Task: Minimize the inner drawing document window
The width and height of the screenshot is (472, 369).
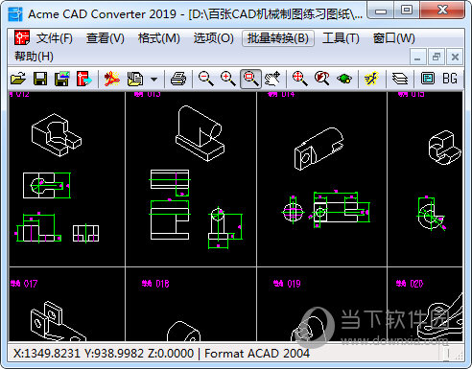Action: point(417,58)
